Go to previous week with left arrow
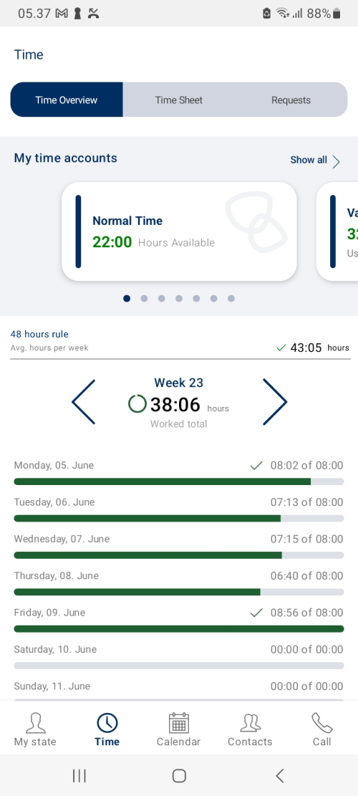This screenshot has height=796, width=358. pyautogui.click(x=84, y=402)
